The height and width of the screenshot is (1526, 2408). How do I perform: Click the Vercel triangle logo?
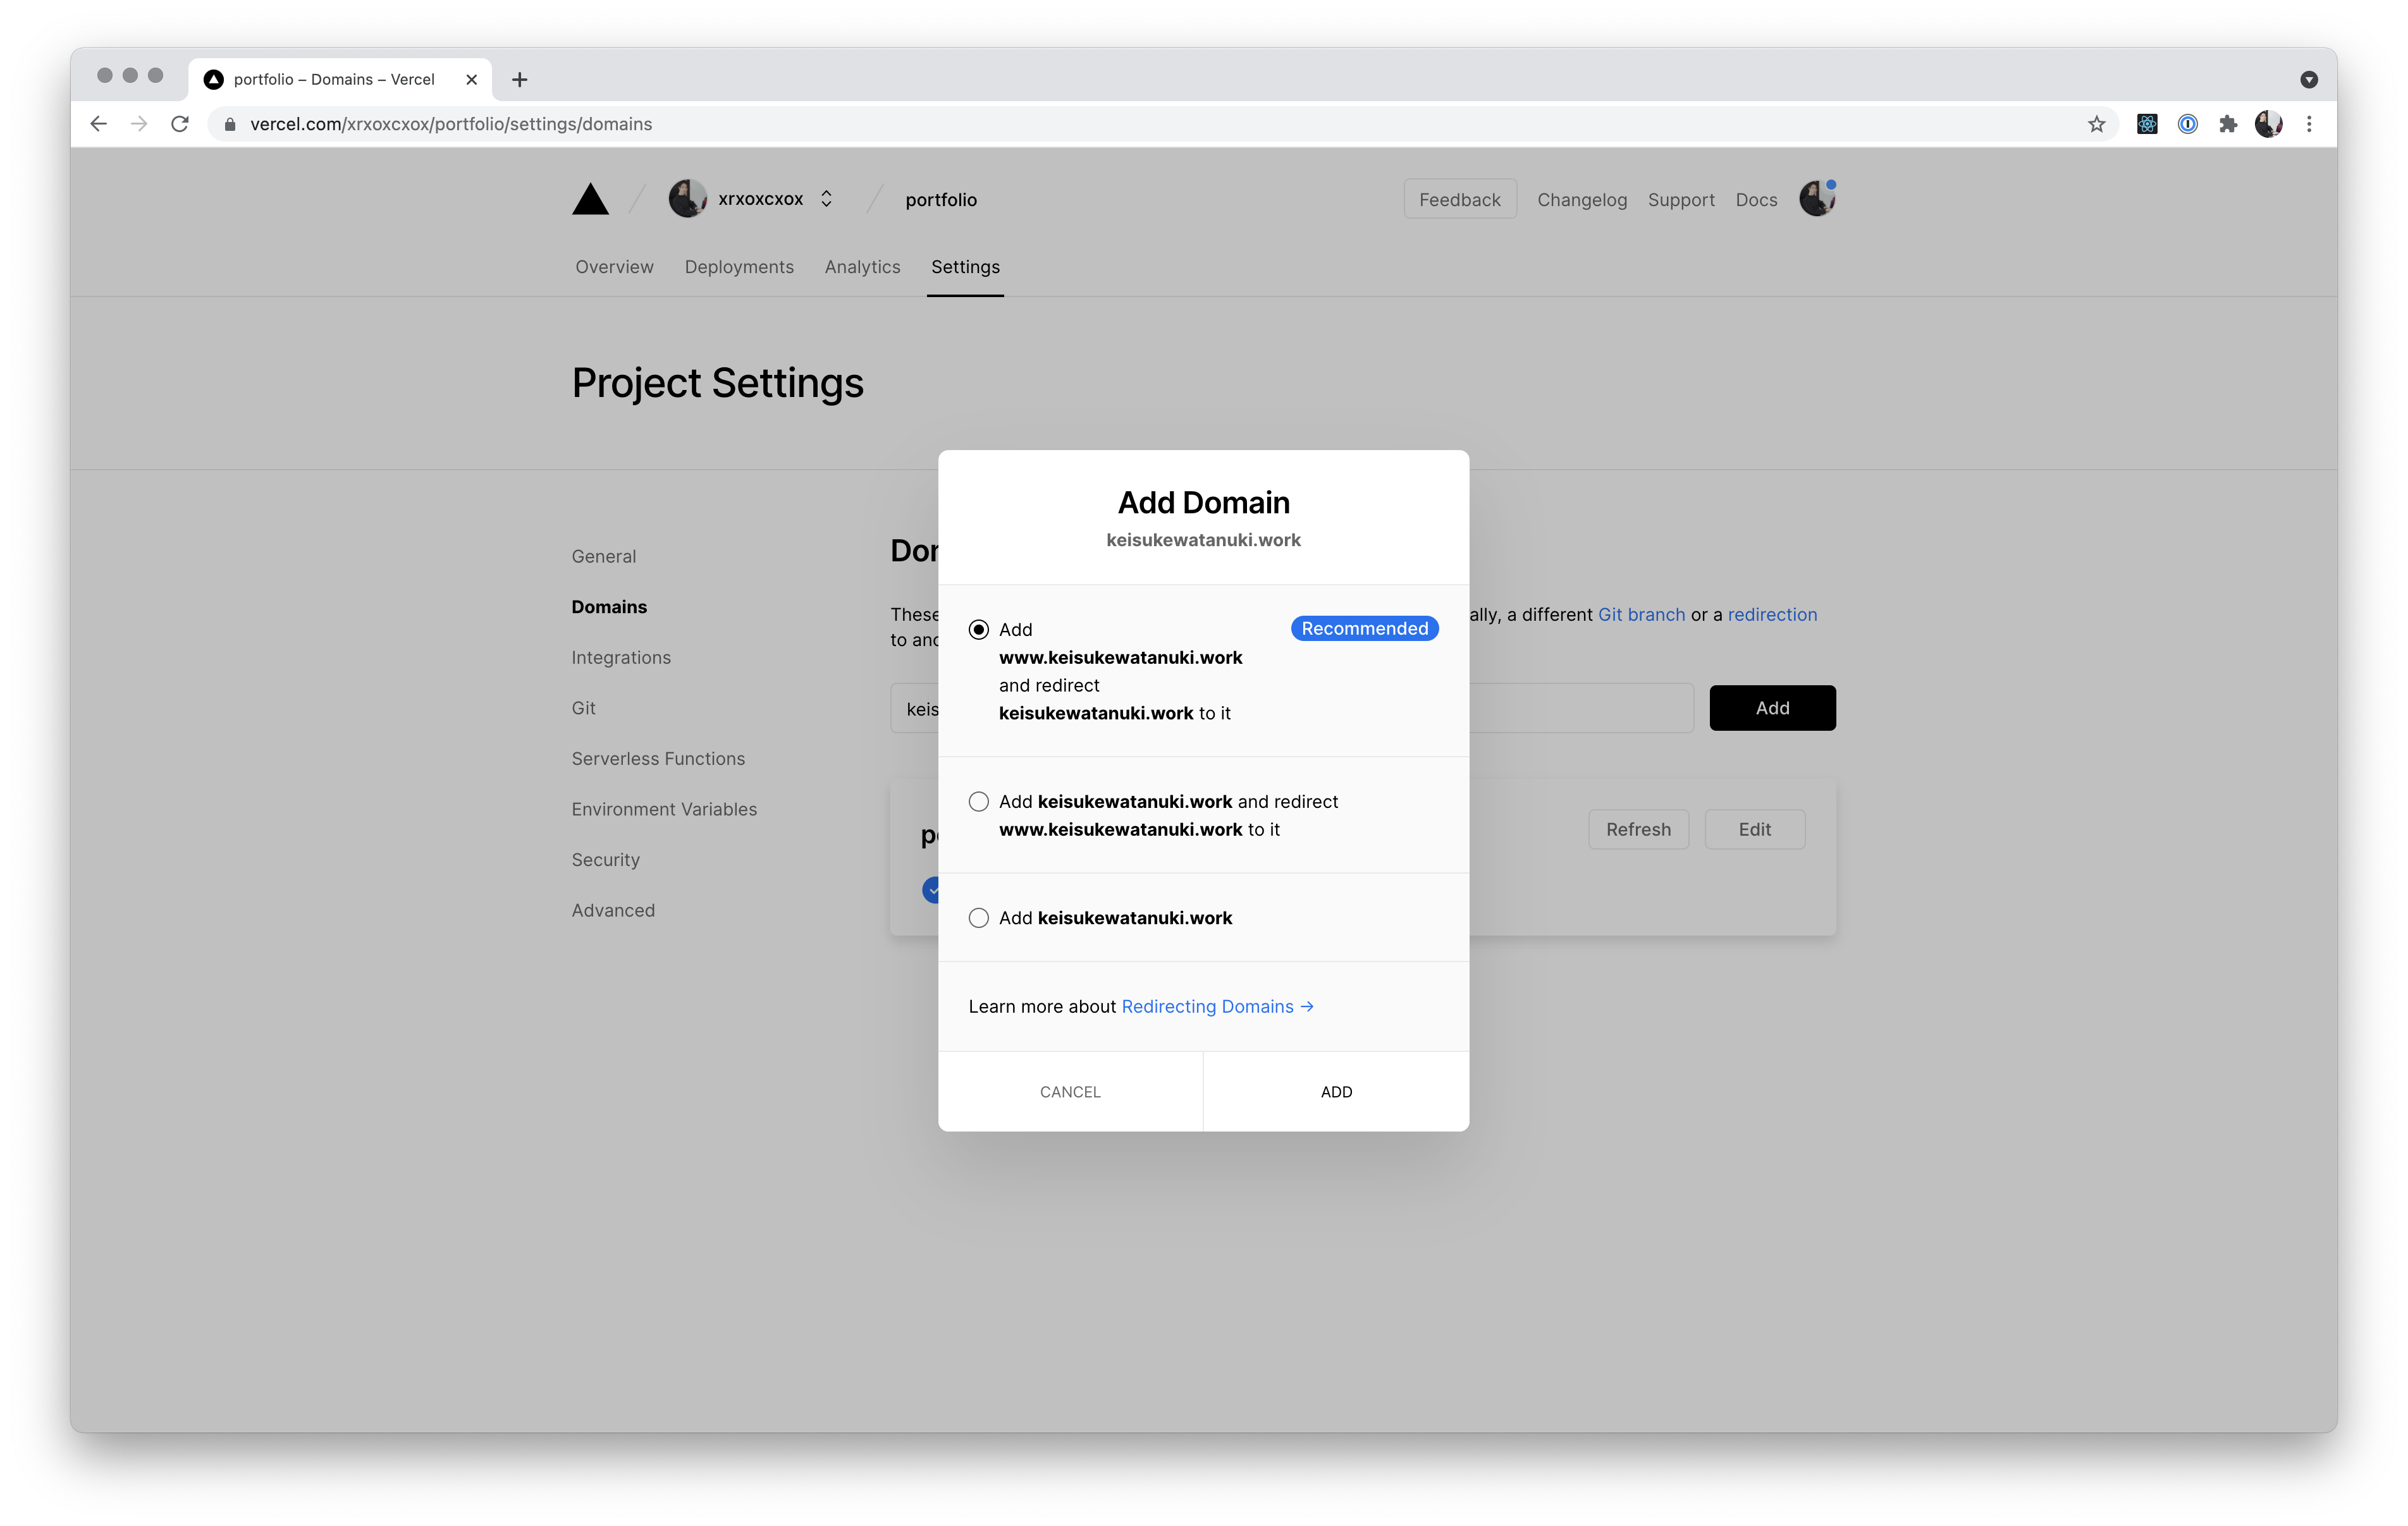590,200
